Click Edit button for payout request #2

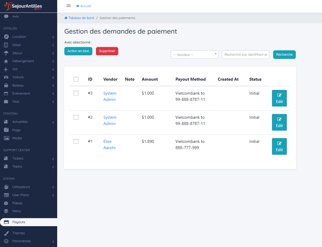click(279, 122)
